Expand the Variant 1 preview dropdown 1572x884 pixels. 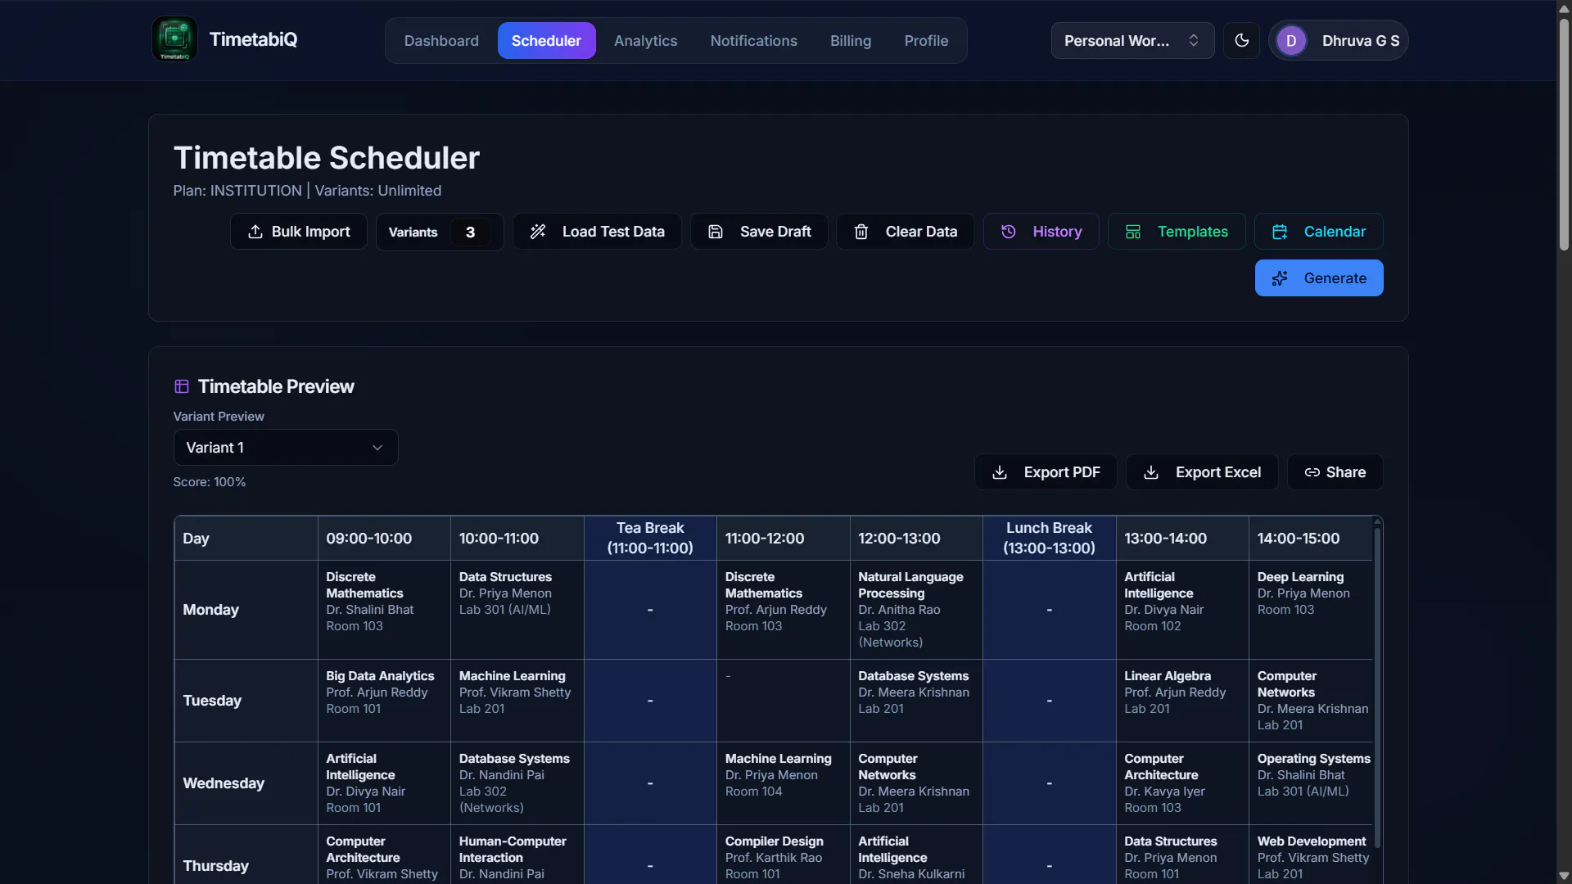pos(286,448)
